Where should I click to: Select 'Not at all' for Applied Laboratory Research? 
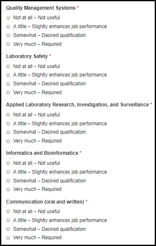click(x=8, y=115)
